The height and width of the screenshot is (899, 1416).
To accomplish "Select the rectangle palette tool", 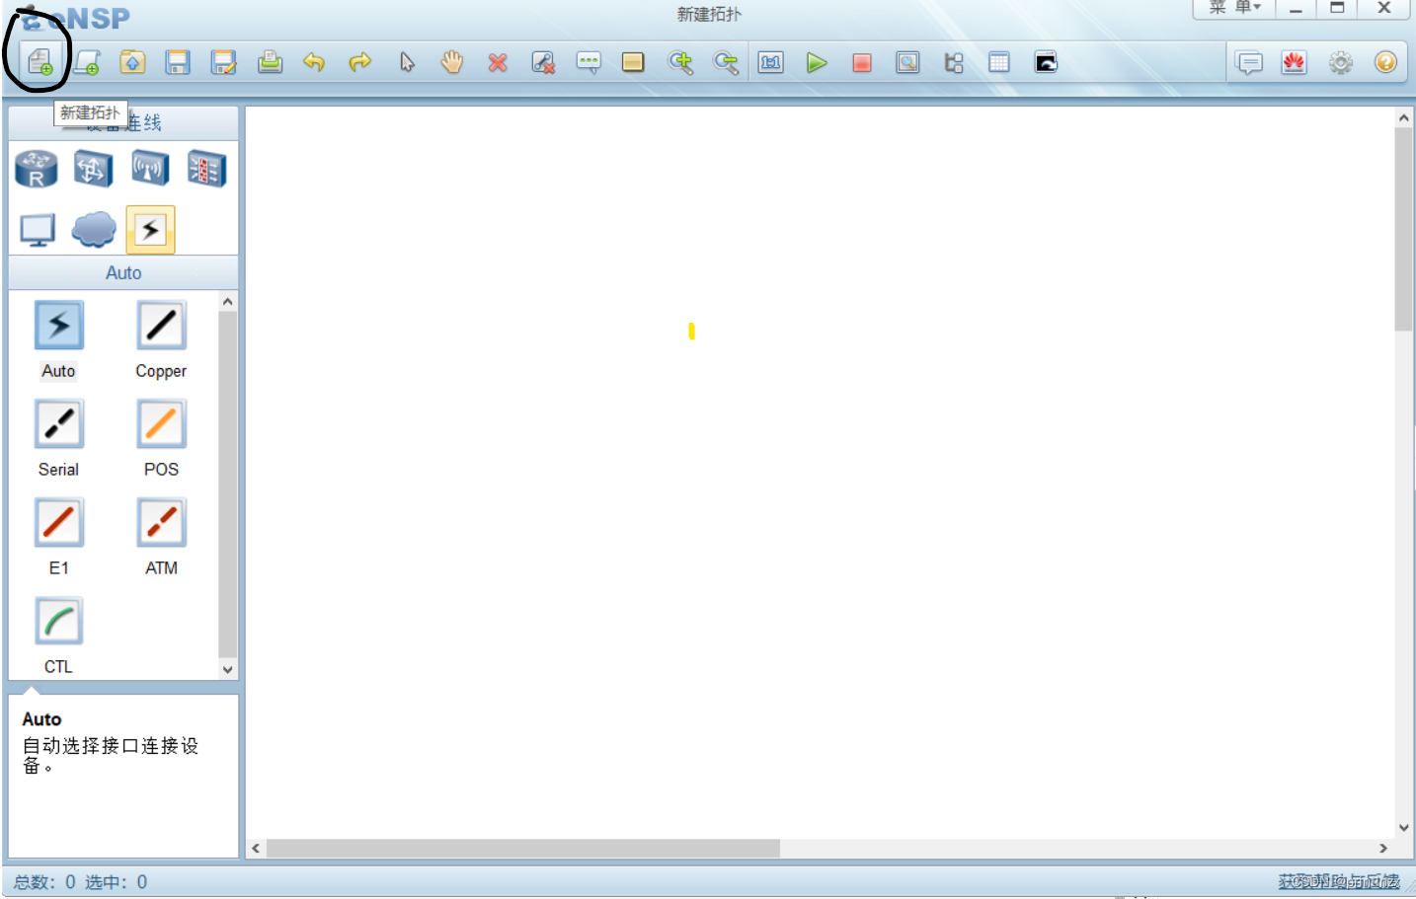I will click(633, 63).
